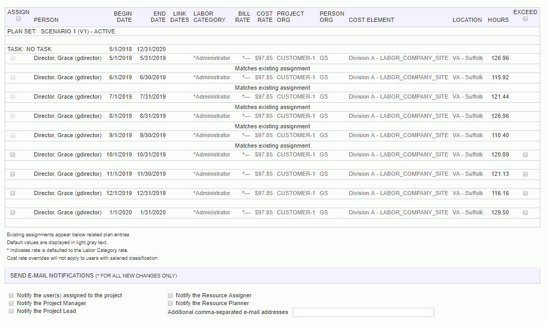Enable Notify the Project Lead
Image resolution: width=547 pixels, height=326 pixels.
(11, 311)
